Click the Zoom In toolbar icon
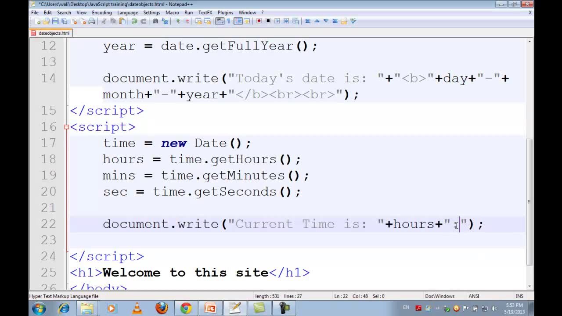This screenshot has width=562, height=316. coord(177,21)
